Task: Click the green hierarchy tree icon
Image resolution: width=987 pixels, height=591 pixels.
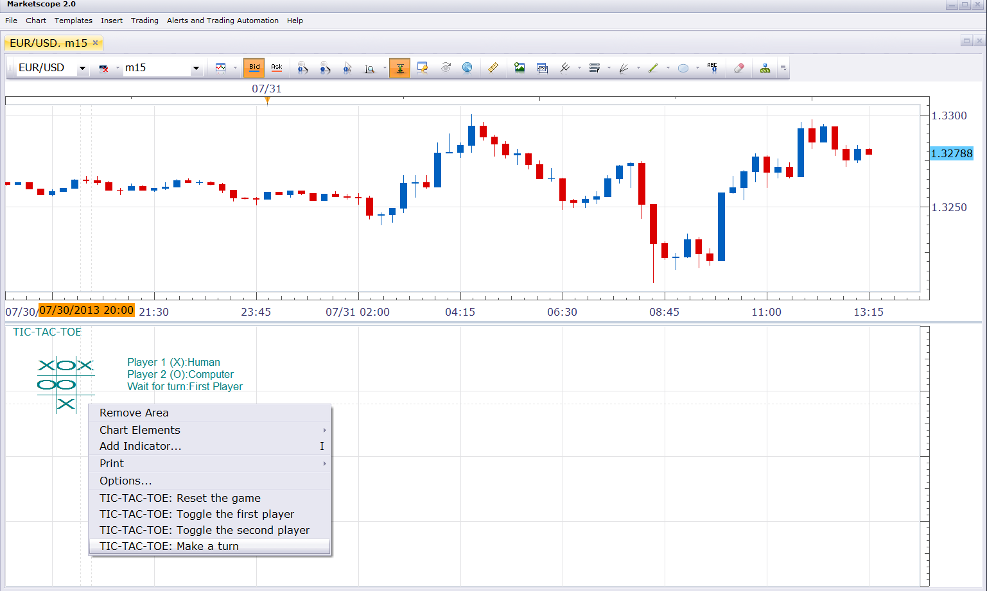Action: (765, 68)
